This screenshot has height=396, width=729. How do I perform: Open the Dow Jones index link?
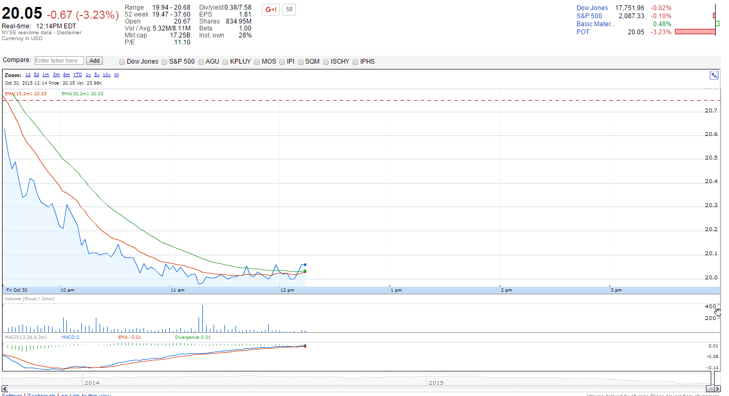(x=592, y=8)
